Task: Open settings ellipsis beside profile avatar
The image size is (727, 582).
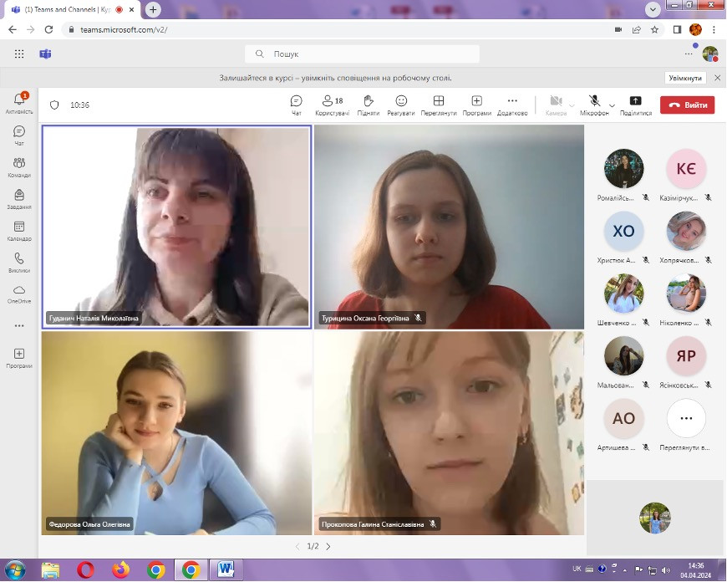Action: pos(689,54)
